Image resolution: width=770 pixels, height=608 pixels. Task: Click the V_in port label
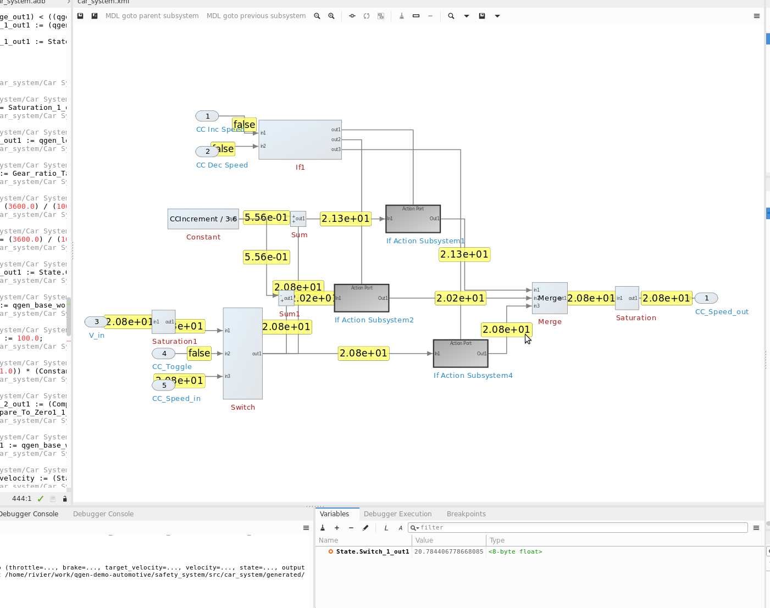(97, 336)
